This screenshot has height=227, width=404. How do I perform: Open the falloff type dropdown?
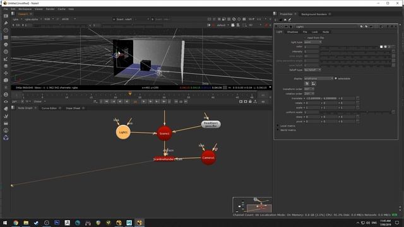tap(312, 70)
